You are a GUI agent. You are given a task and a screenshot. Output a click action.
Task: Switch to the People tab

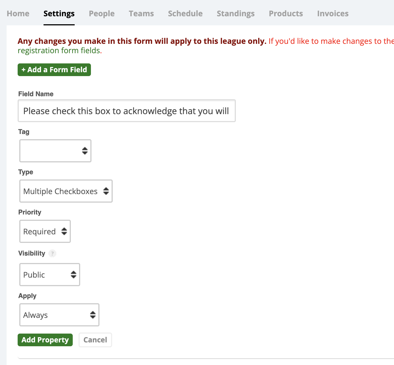click(102, 14)
